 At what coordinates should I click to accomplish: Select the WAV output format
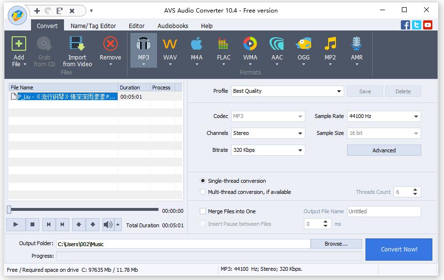click(x=170, y=44)
